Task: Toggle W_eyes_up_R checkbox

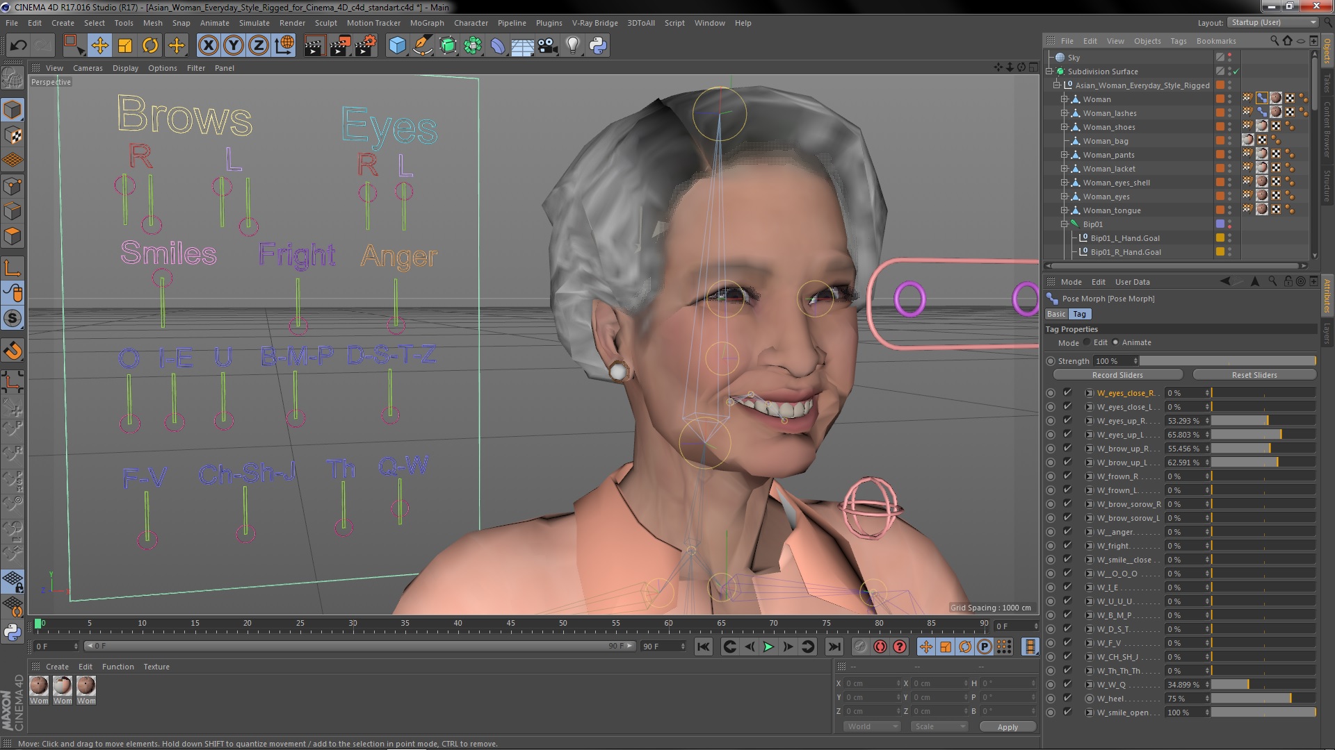Action: (x=1067, y=421)
